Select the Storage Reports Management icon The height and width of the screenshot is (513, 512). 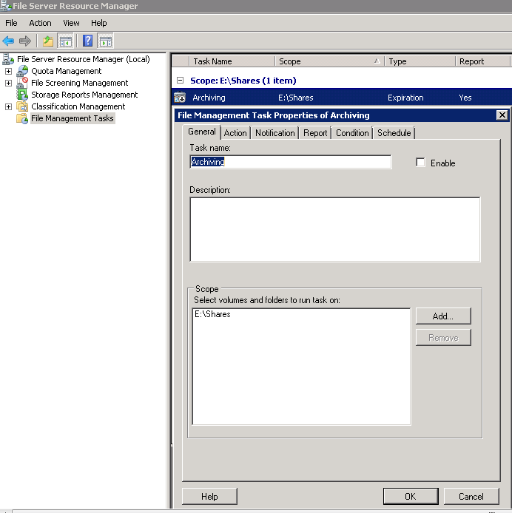(22, 95)
